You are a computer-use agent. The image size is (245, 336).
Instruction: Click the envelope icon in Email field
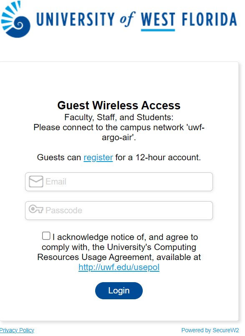click(x=36, y=182)
